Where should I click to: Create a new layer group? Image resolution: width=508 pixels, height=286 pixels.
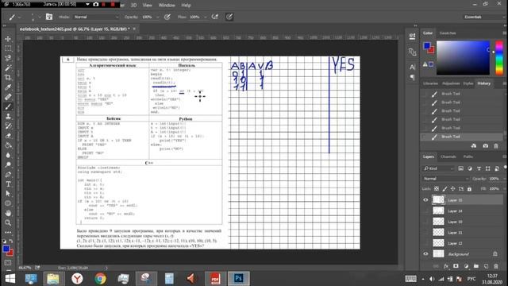click(x=476, y=266)
